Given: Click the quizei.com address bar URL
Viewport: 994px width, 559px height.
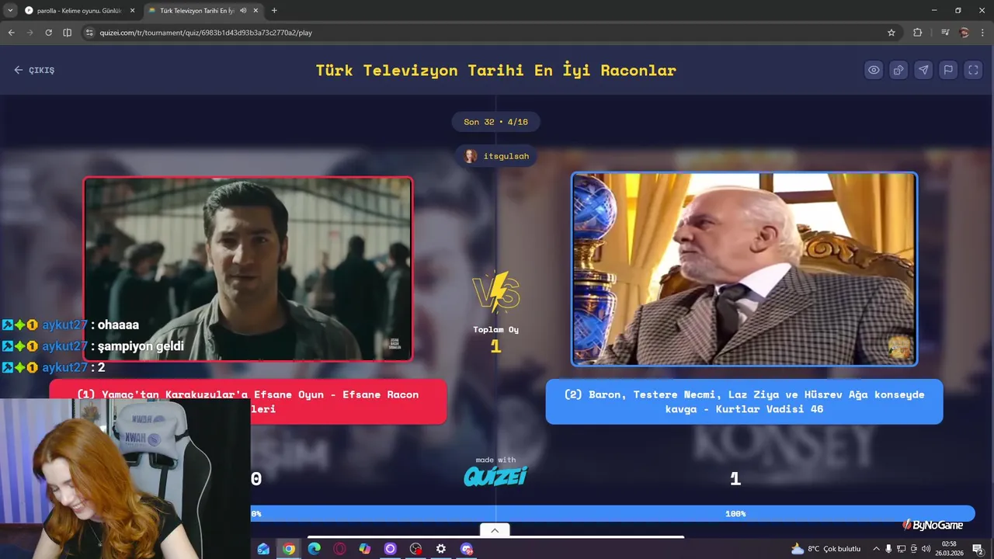Looking at the screenshot, I should [x=206, y=33].
